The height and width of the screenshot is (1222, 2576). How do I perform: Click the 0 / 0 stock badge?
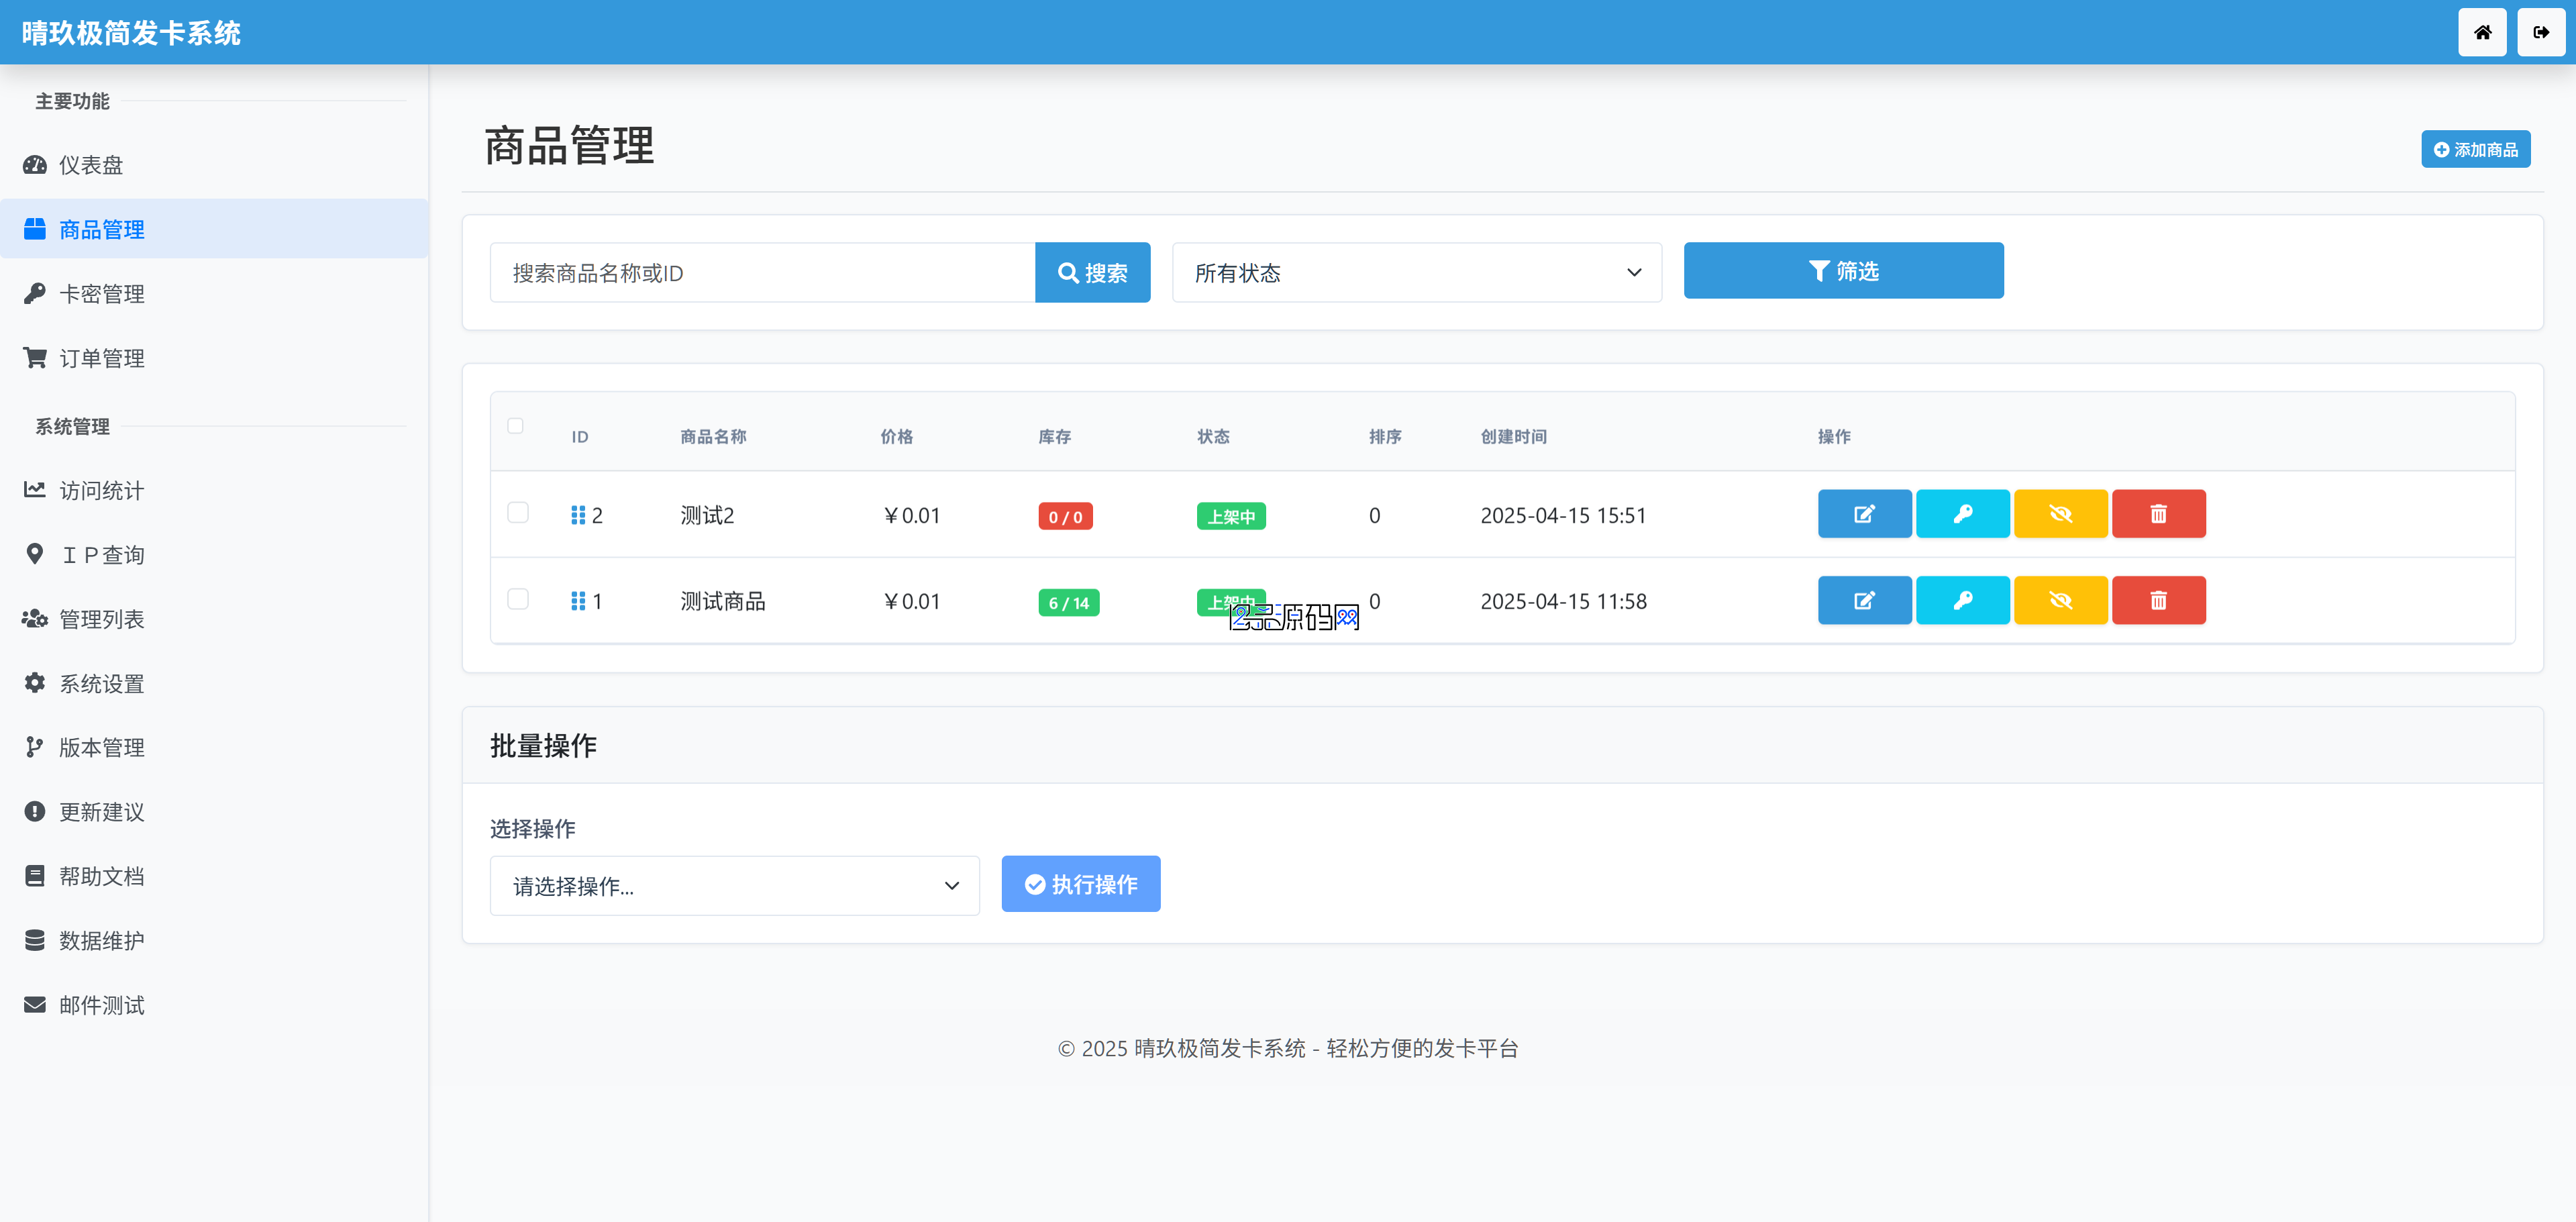[x=1065, y=517]
